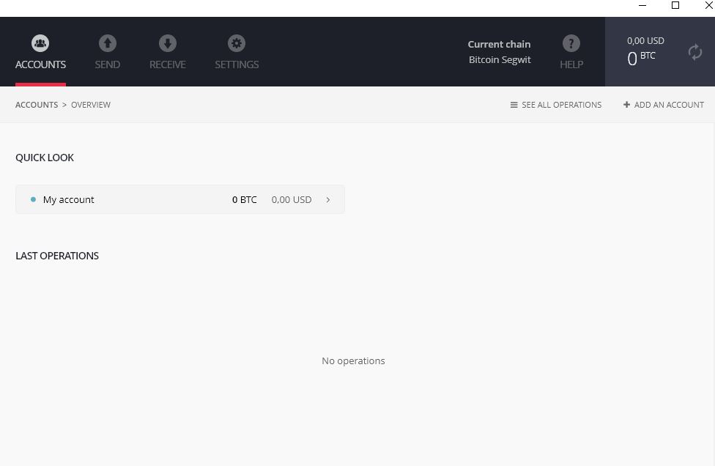Click the hamburger icon beside See All Operations
This screenshot has width=715, height=466.
(514, 106)
